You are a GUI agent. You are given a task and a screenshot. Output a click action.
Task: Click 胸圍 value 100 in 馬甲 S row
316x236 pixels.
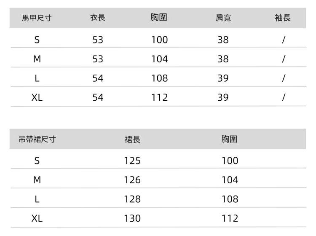[159, 40]
